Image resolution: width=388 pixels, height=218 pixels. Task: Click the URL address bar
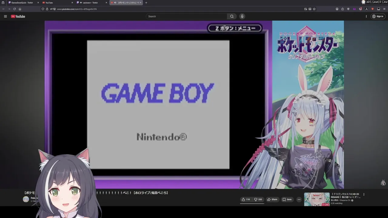pyautogui.click(x=179, y=9)
